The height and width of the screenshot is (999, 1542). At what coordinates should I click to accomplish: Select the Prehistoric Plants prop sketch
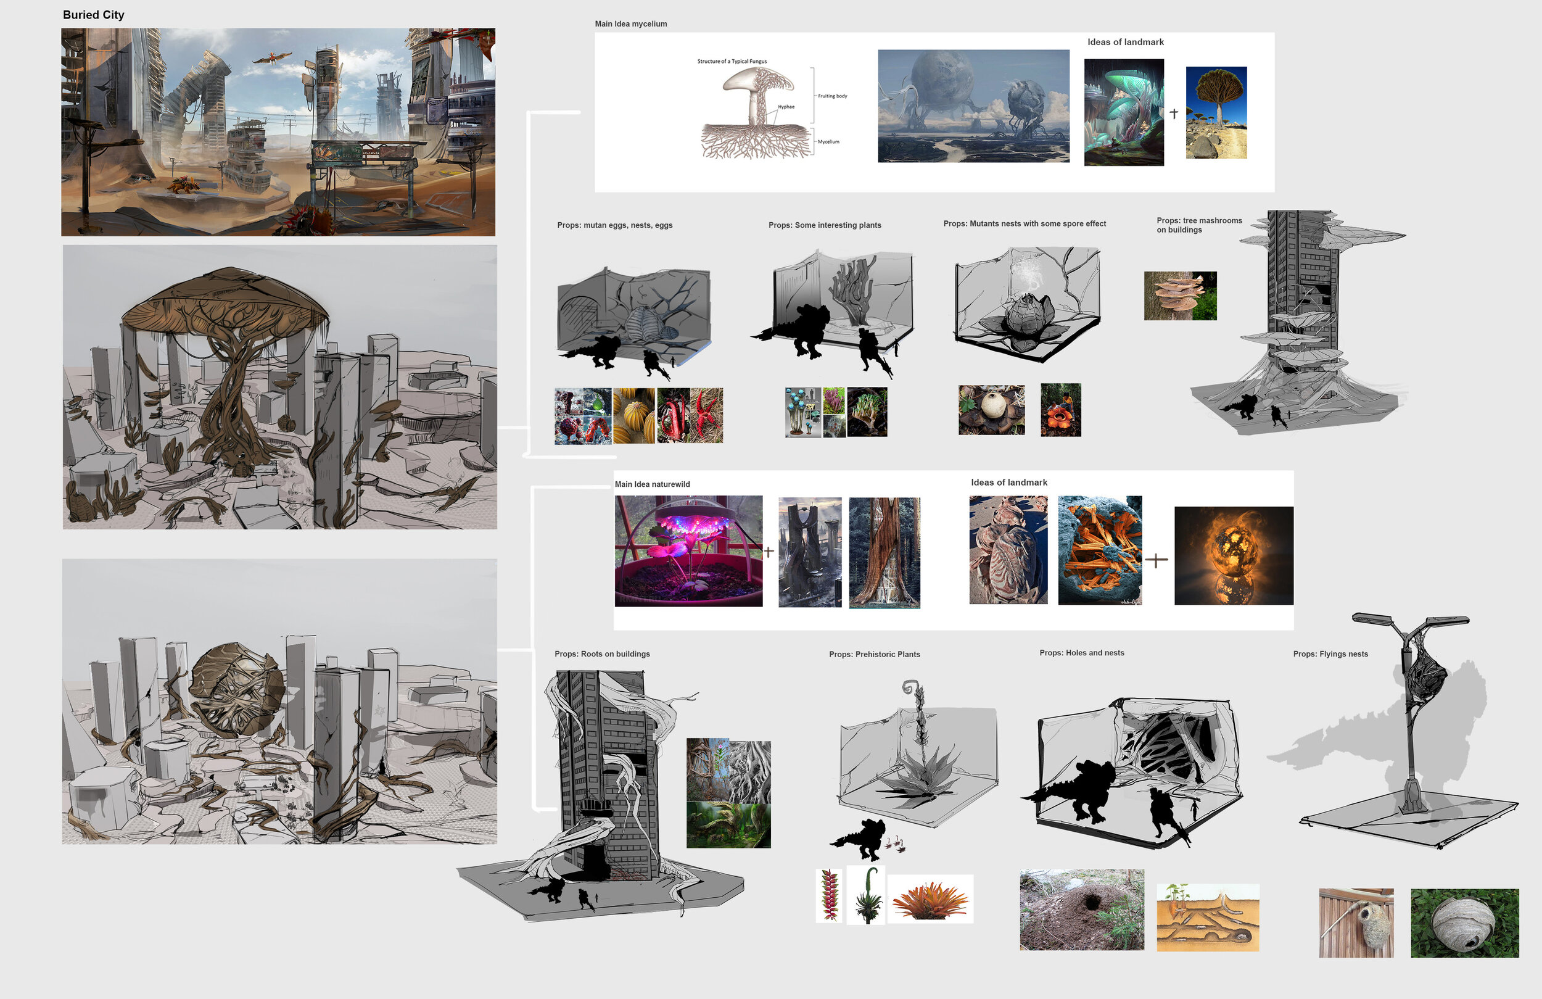[917, 758]
